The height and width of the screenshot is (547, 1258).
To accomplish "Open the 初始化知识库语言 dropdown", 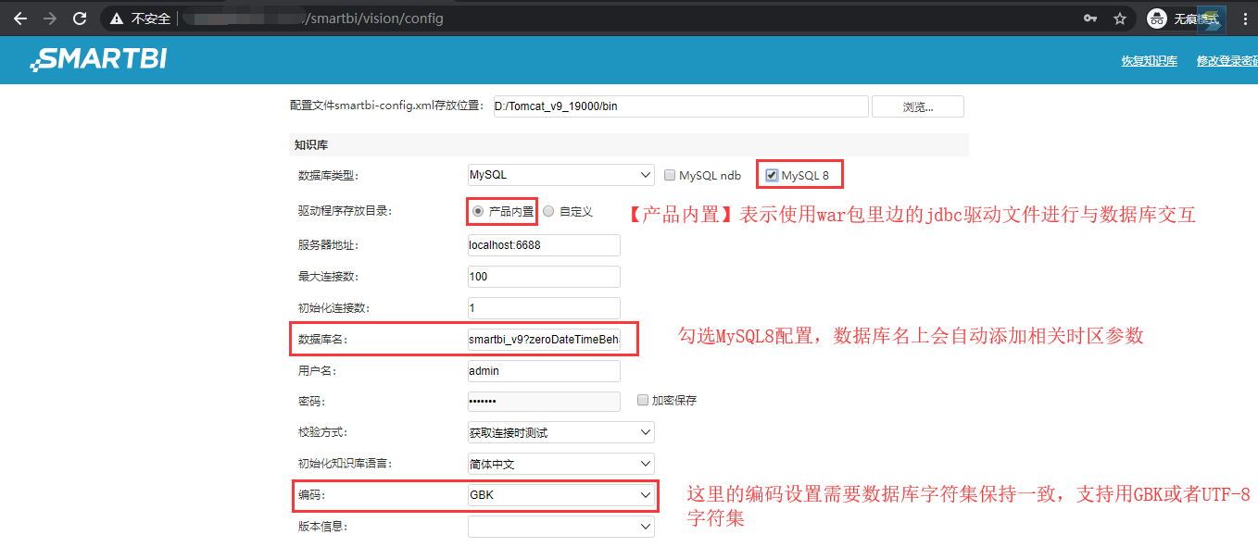I will click(561, 464).
